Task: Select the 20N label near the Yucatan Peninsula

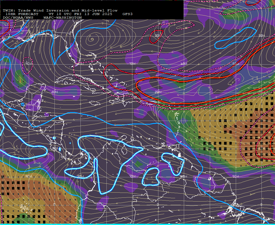Action: pos(55,92)
